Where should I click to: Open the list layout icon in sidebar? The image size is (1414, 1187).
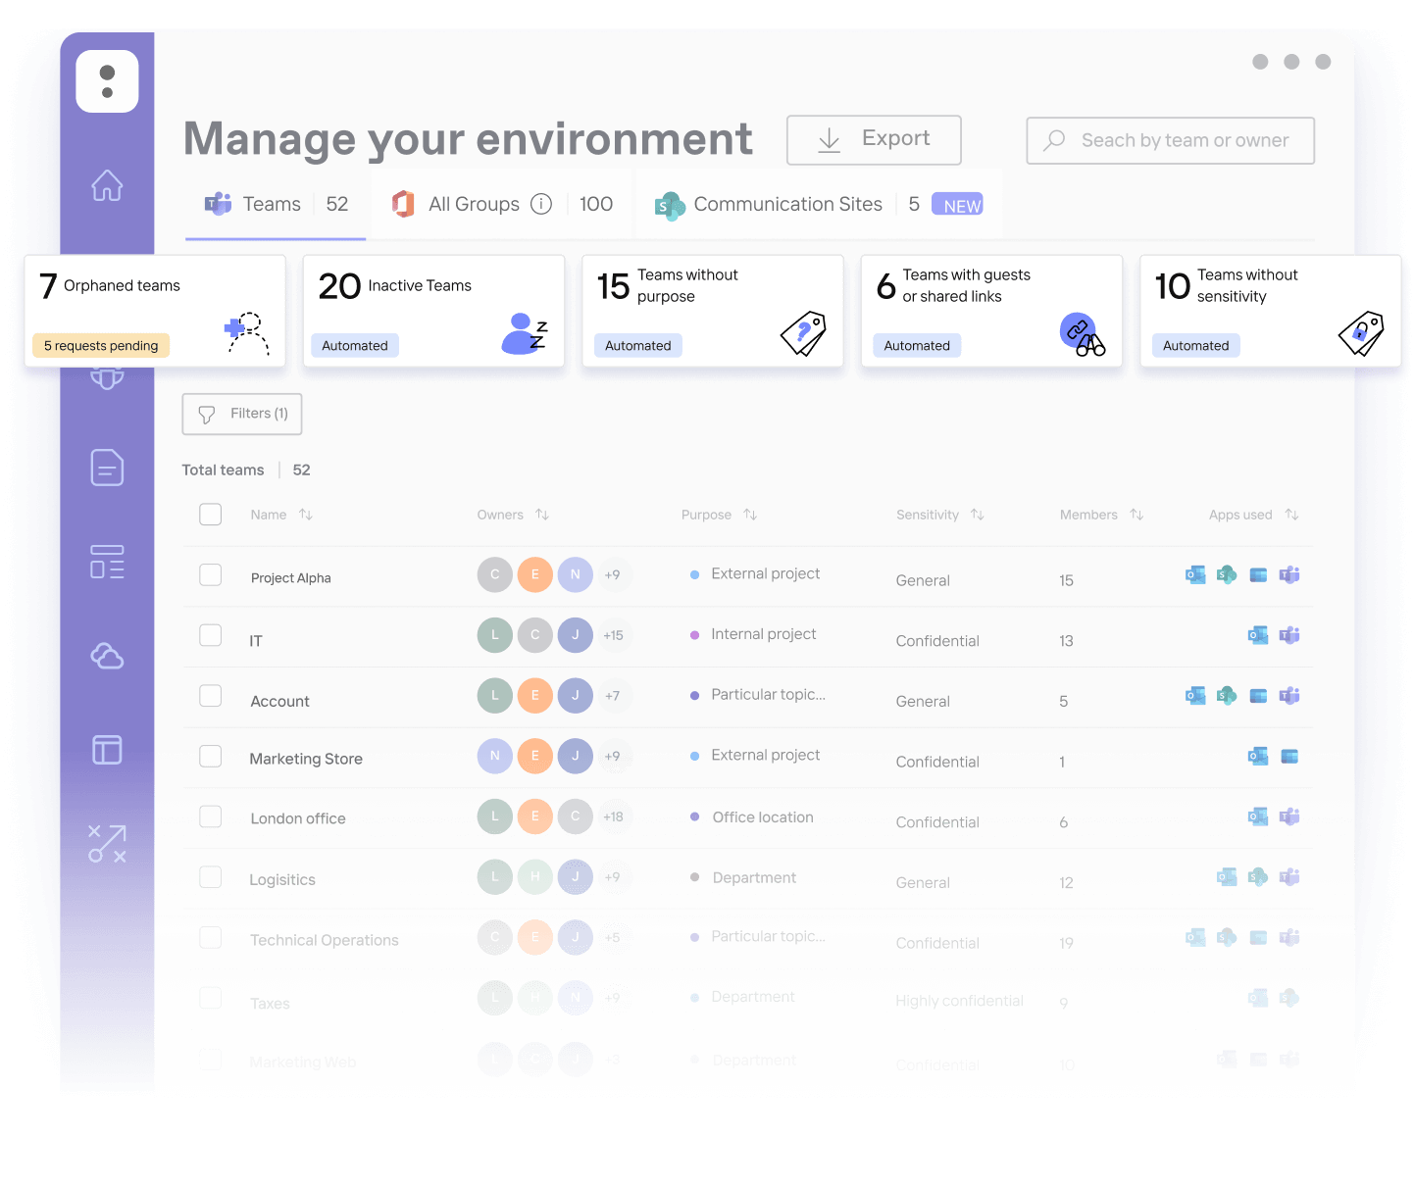click(x=107, y=562)
